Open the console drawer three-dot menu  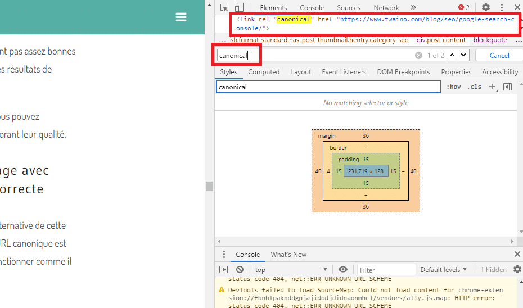224,255
